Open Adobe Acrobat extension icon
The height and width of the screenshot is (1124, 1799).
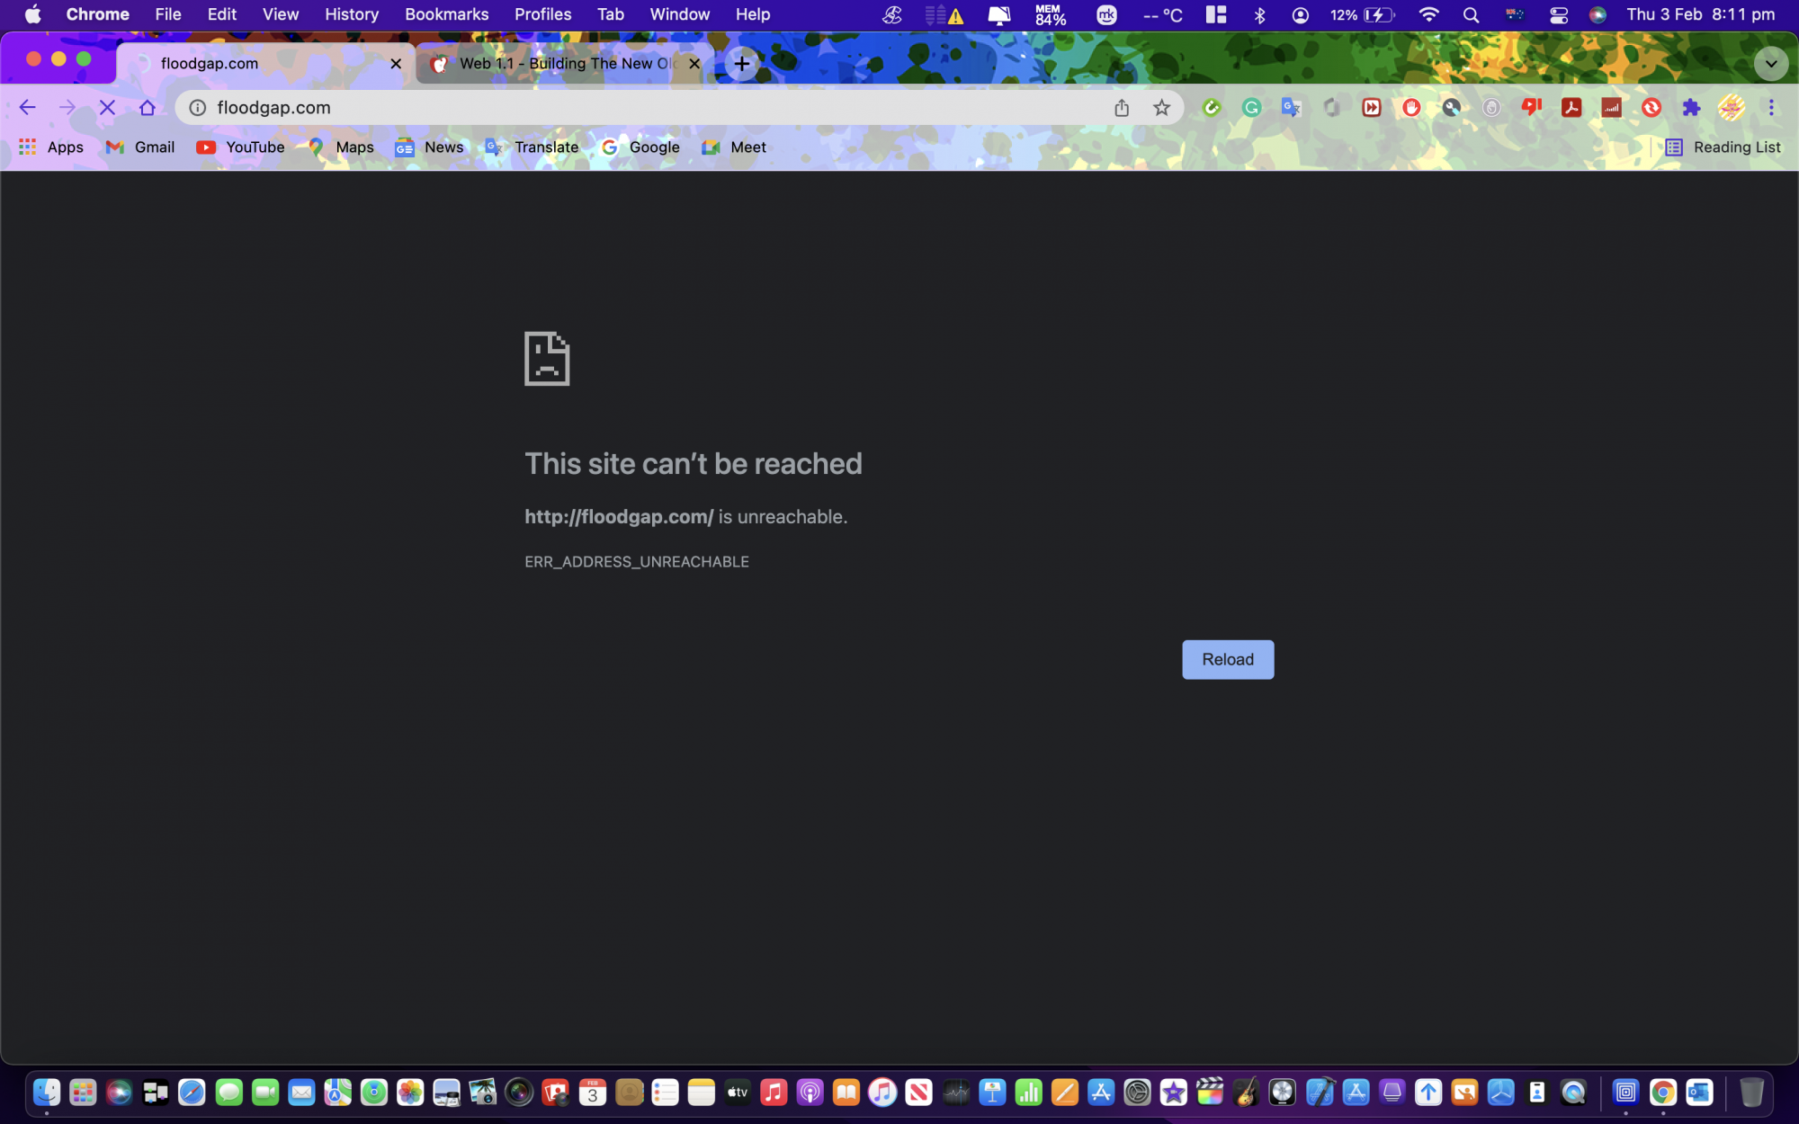pos(1571,108)
